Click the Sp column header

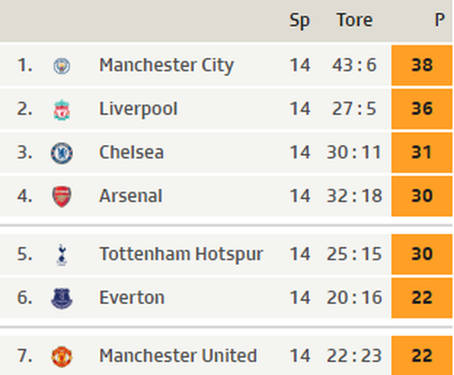pos(300,21)
